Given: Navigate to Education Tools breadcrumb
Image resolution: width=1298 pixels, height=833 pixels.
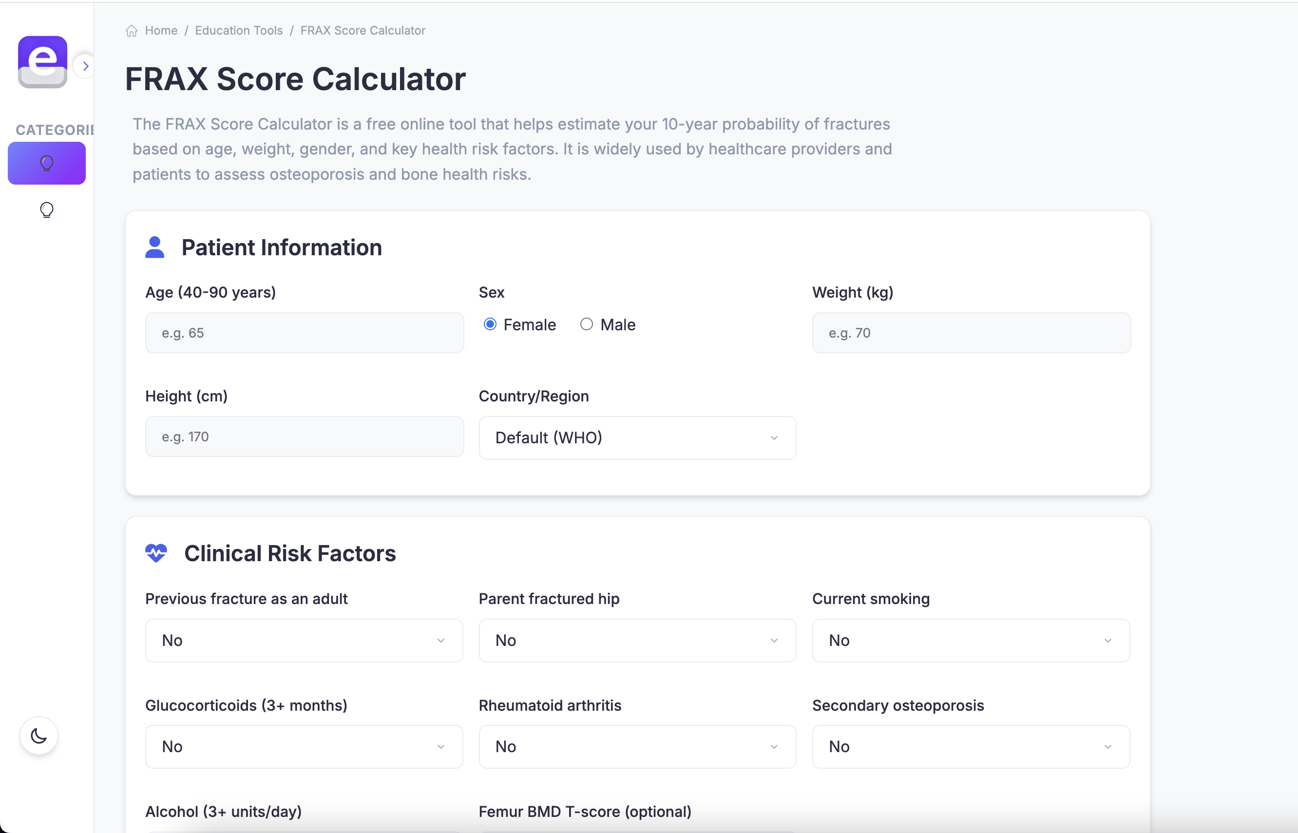Looking at the screenshot, I should point(239,31).
